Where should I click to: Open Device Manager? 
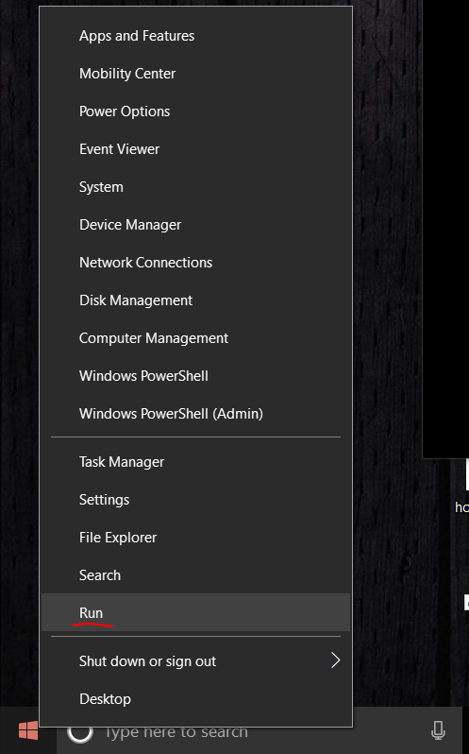(196, 225)
